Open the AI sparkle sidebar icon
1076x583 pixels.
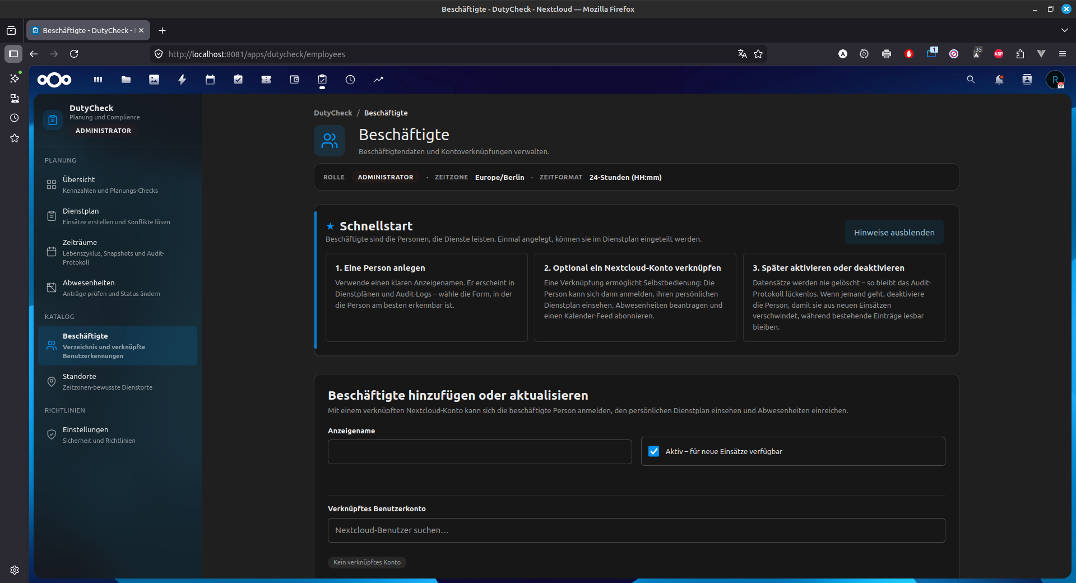tap(15, 78)
